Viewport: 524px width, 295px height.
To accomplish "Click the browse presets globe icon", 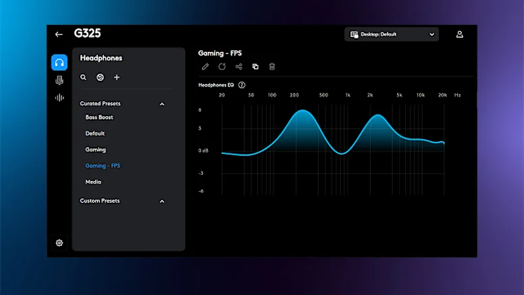I will coord(100,78).
